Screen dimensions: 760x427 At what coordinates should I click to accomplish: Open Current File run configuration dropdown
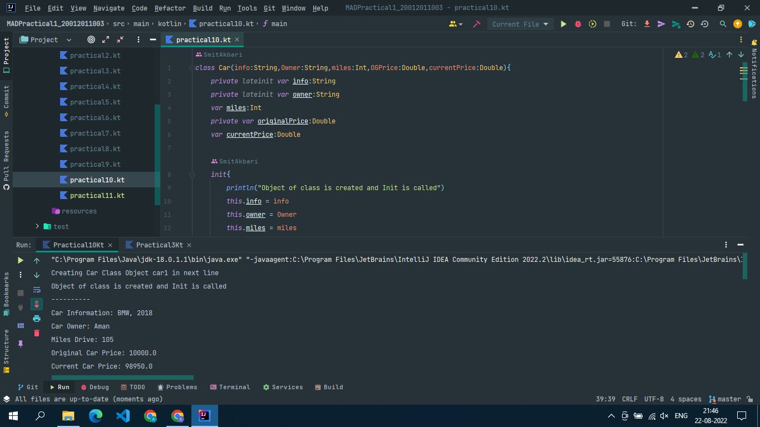(x=520, y=24)
